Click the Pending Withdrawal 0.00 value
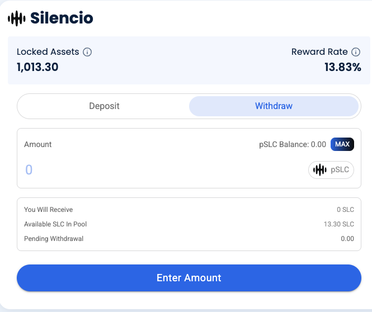The width and height of the screenshot is (372, 312). pos(347,239)
